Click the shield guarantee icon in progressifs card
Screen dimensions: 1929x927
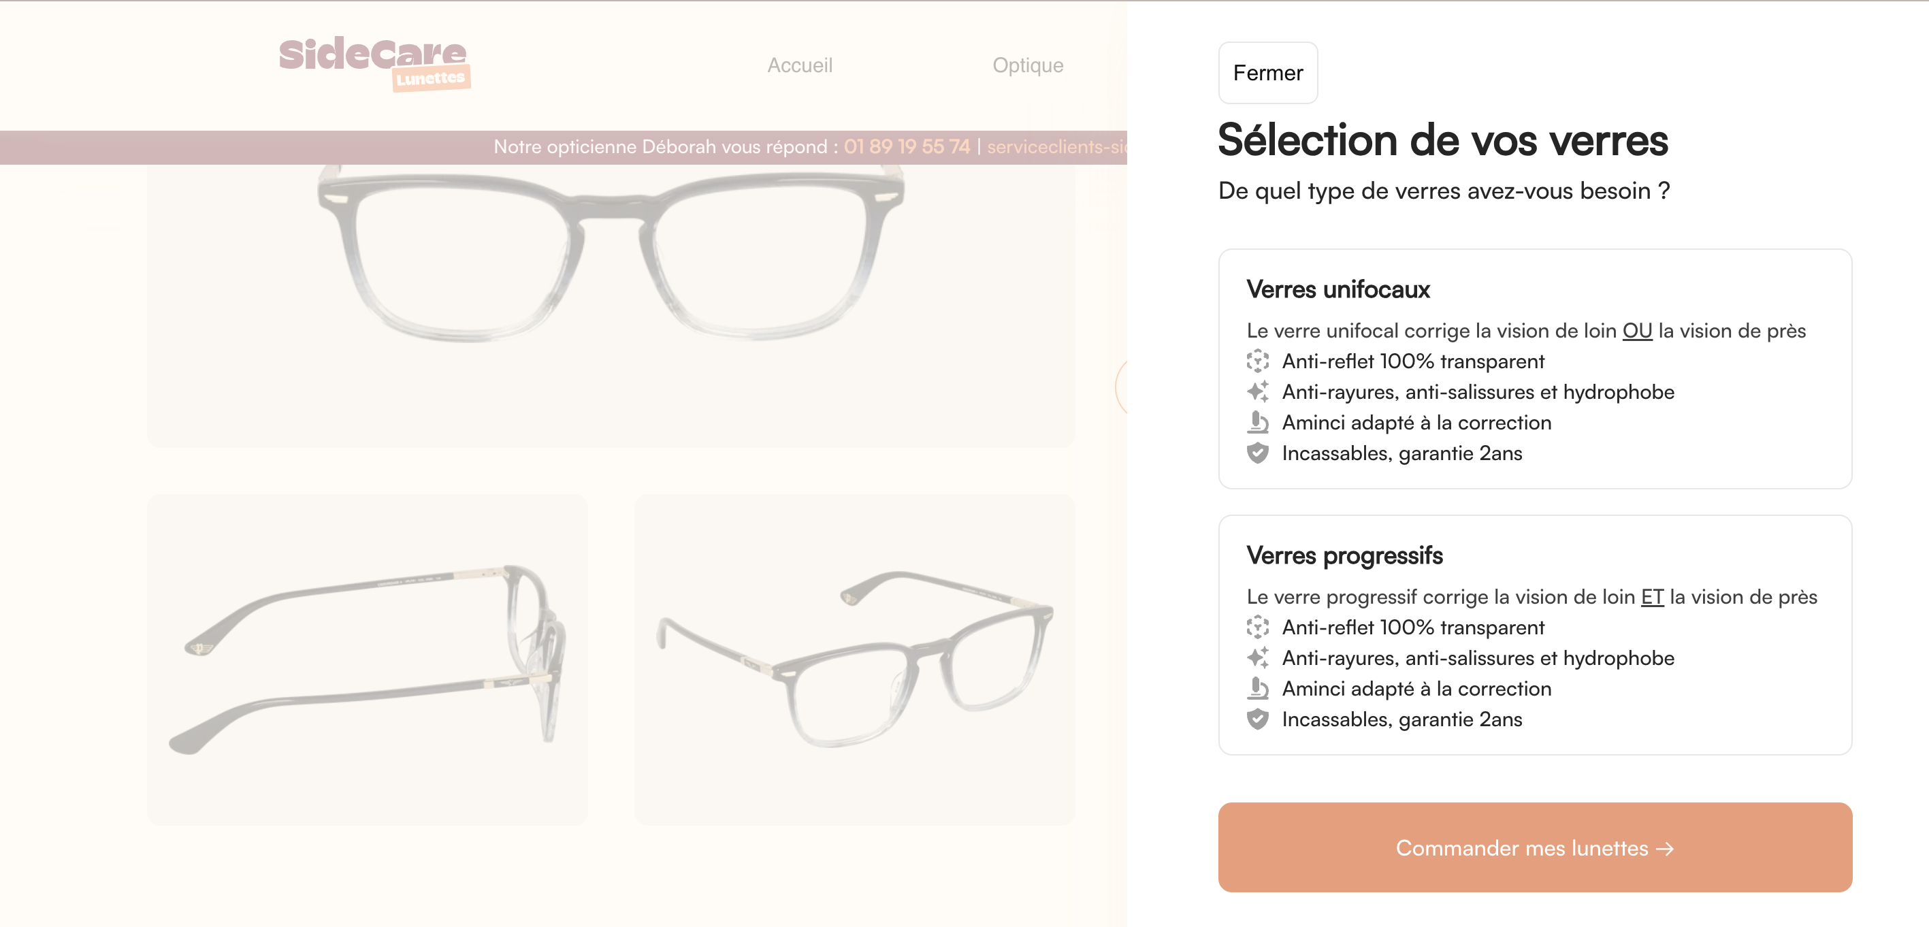pos(1257,719)
